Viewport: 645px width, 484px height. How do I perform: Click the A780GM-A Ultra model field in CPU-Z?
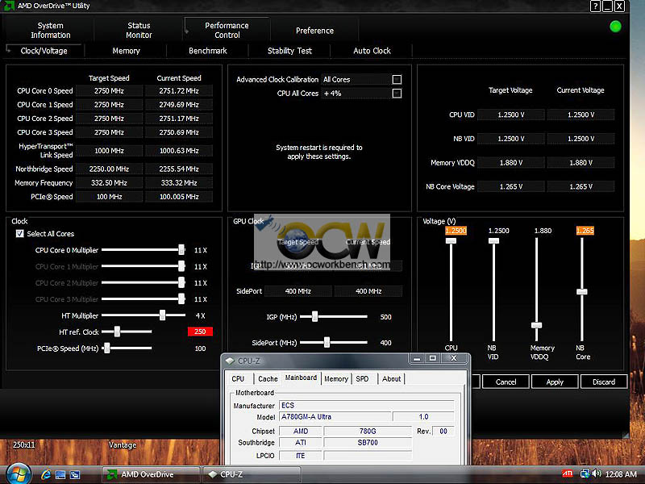click(335, 417)
